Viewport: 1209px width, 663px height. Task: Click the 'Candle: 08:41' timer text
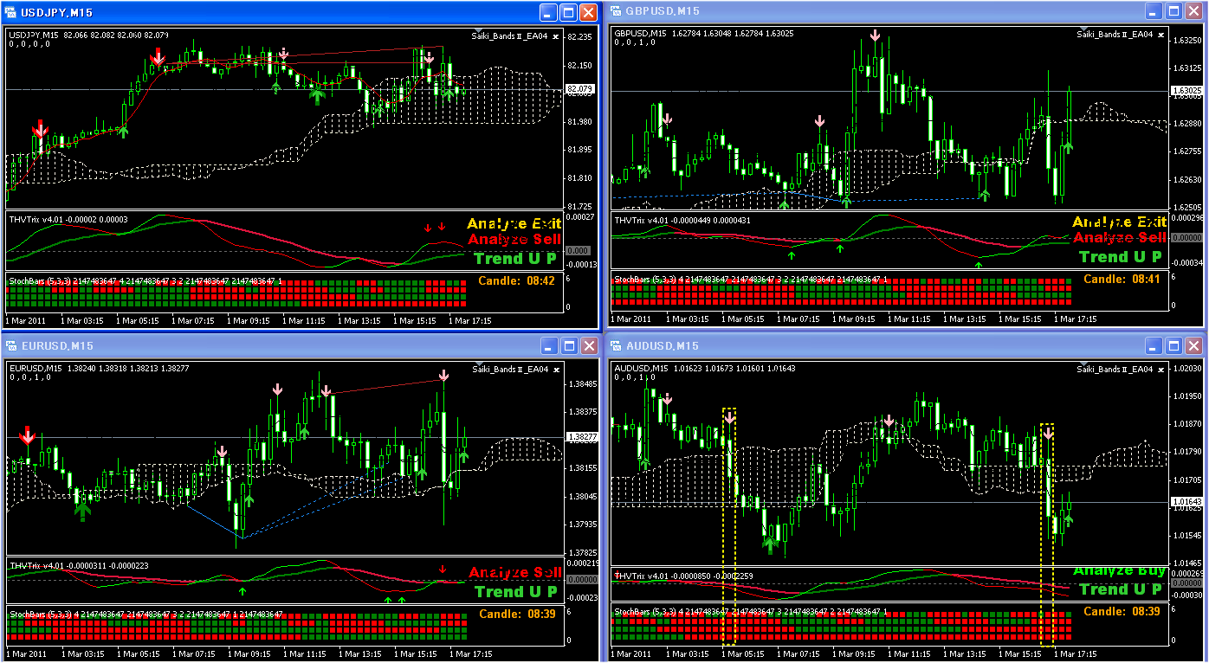[x=1122, y=280]
